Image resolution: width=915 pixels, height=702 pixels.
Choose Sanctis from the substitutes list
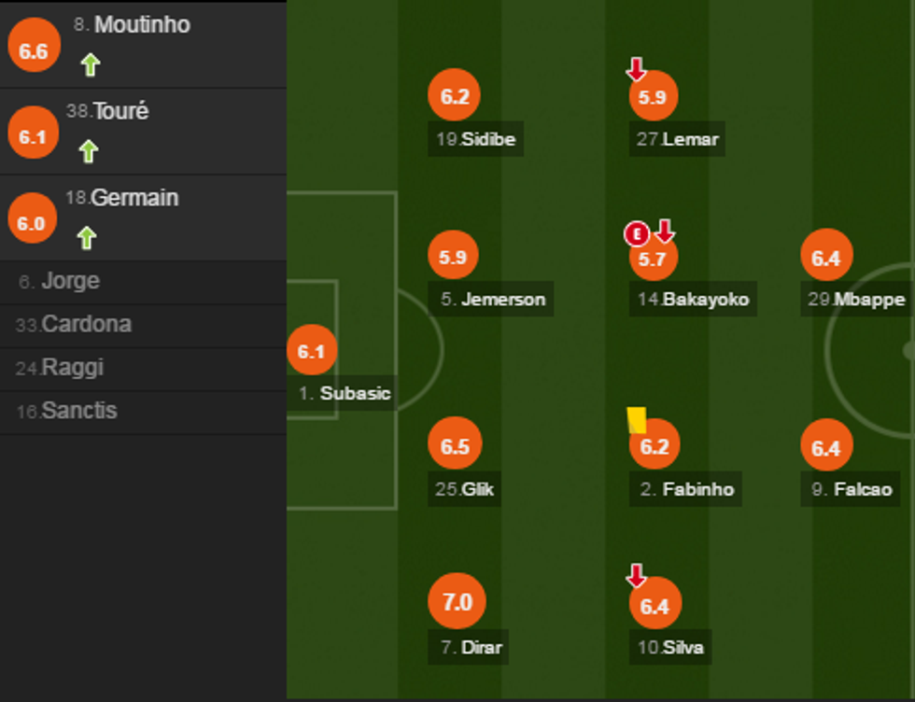(79, 411)
